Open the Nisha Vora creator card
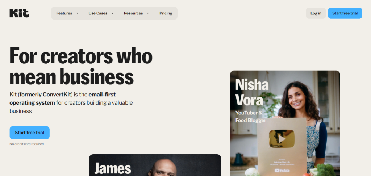The image size is (371, 176). [285, 123]
